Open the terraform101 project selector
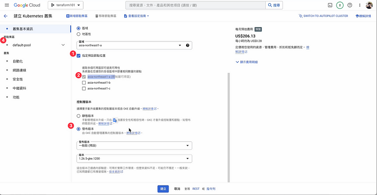377x195 pixels. click(66, 5)
